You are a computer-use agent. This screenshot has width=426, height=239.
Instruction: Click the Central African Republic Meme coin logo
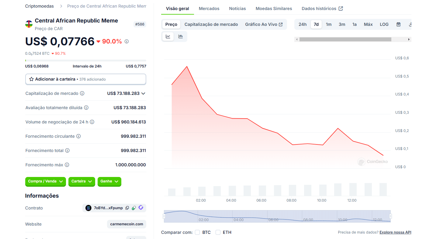point(29,24)
